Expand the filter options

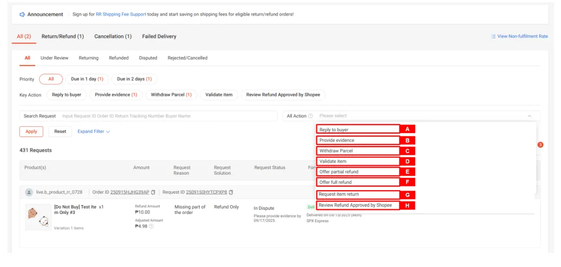coord(94,131)
